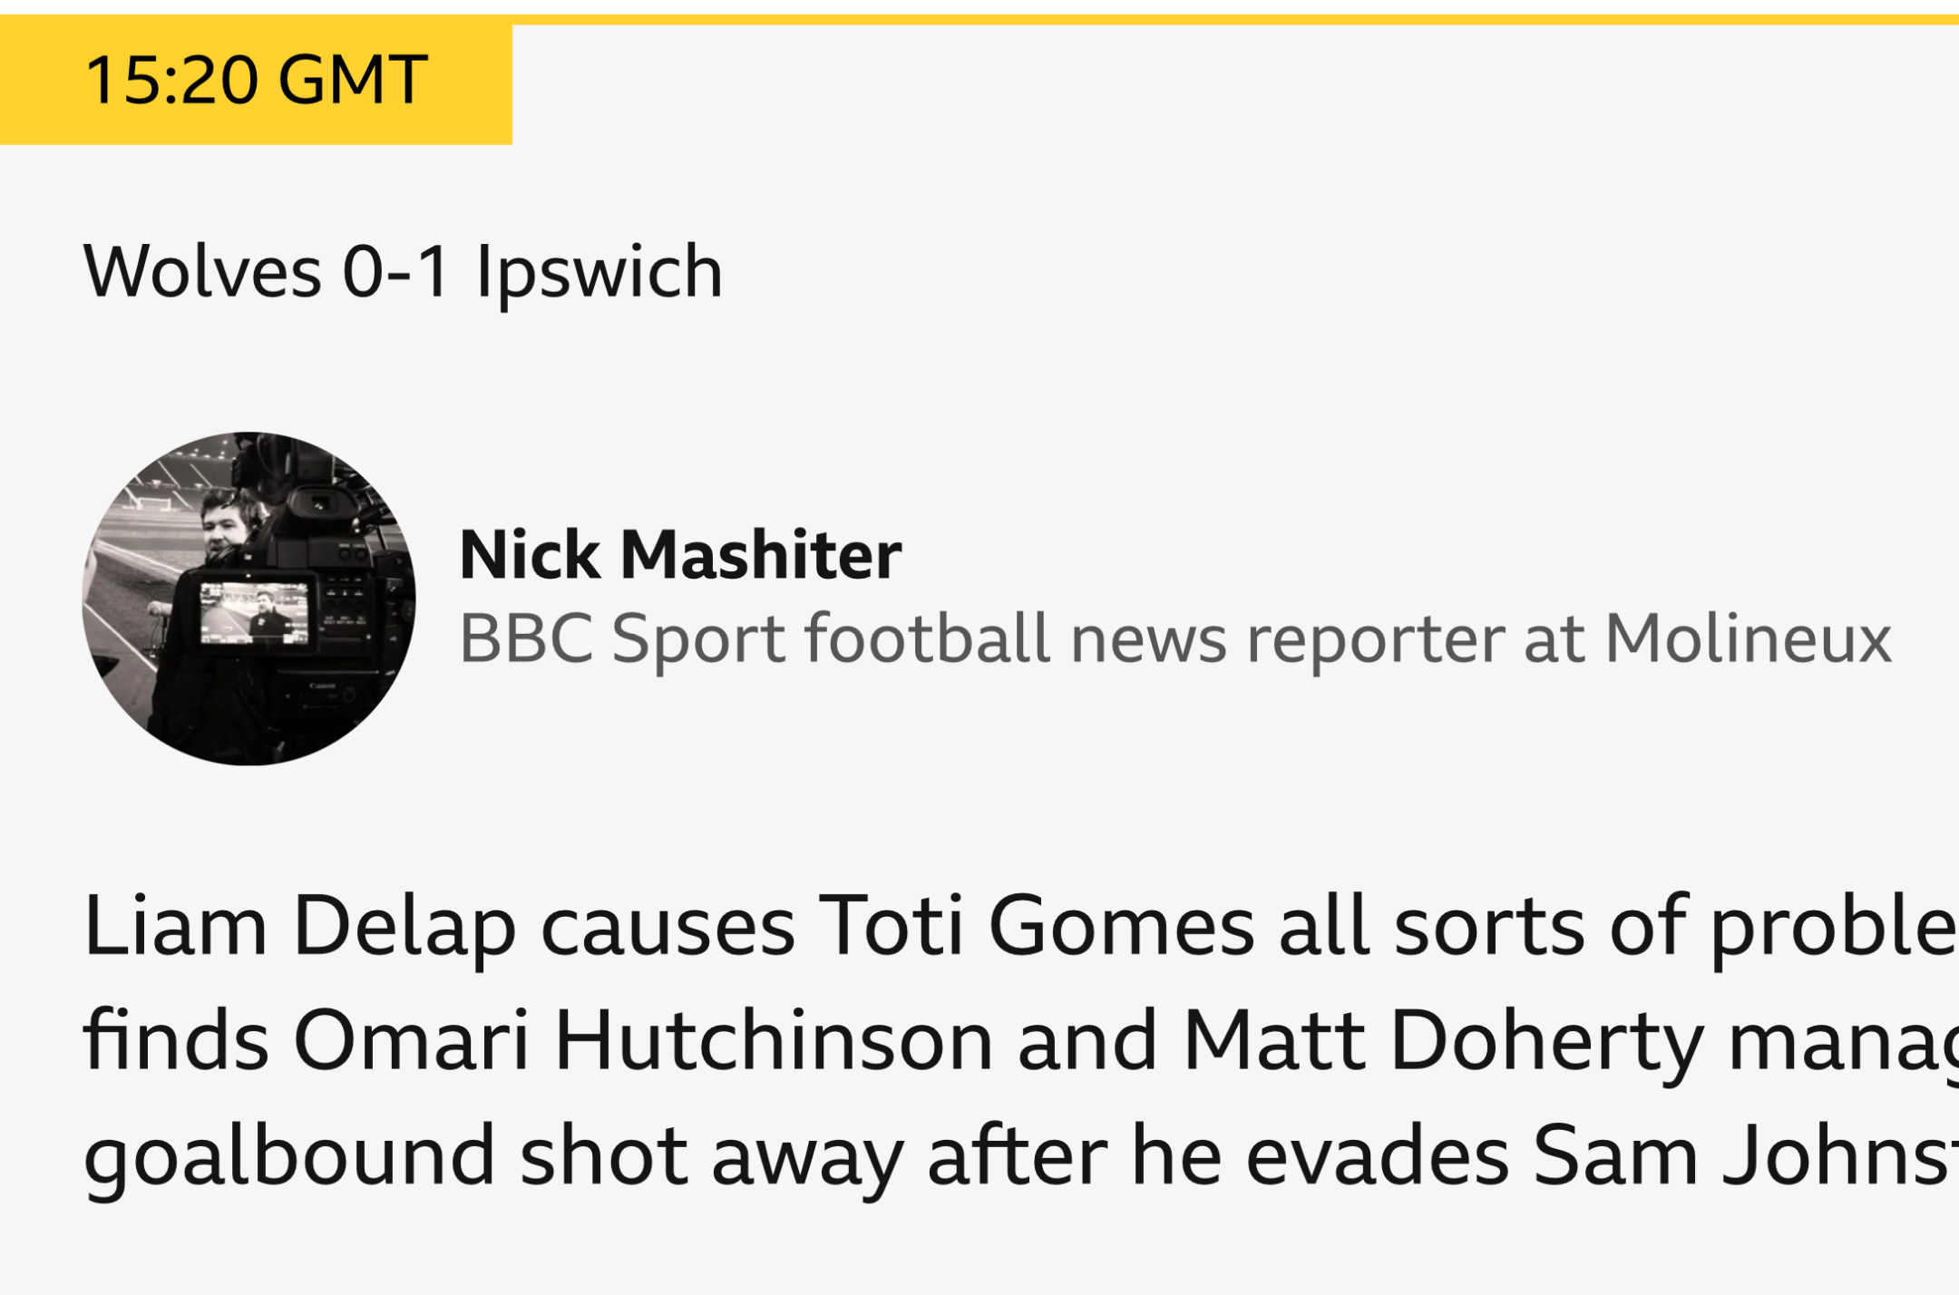
Task: Click the words BBC Sport in the byline
Action: click(623, 640)
